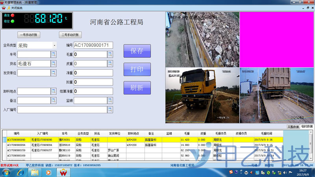Click the 二号手动识别 button
Screen dimensions: 315x177
tap(70, 35)
